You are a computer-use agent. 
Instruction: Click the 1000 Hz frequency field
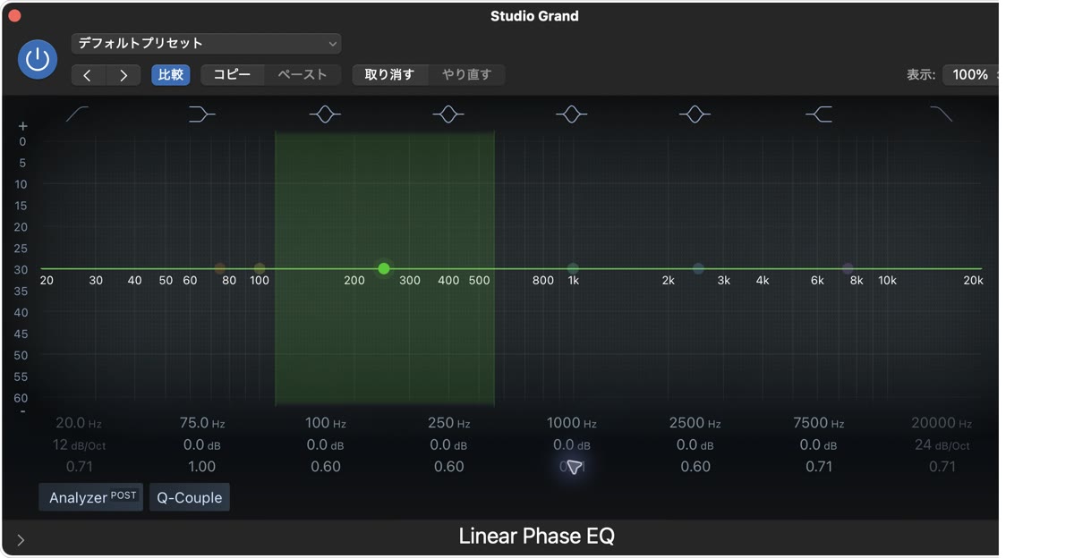[571, 423]
